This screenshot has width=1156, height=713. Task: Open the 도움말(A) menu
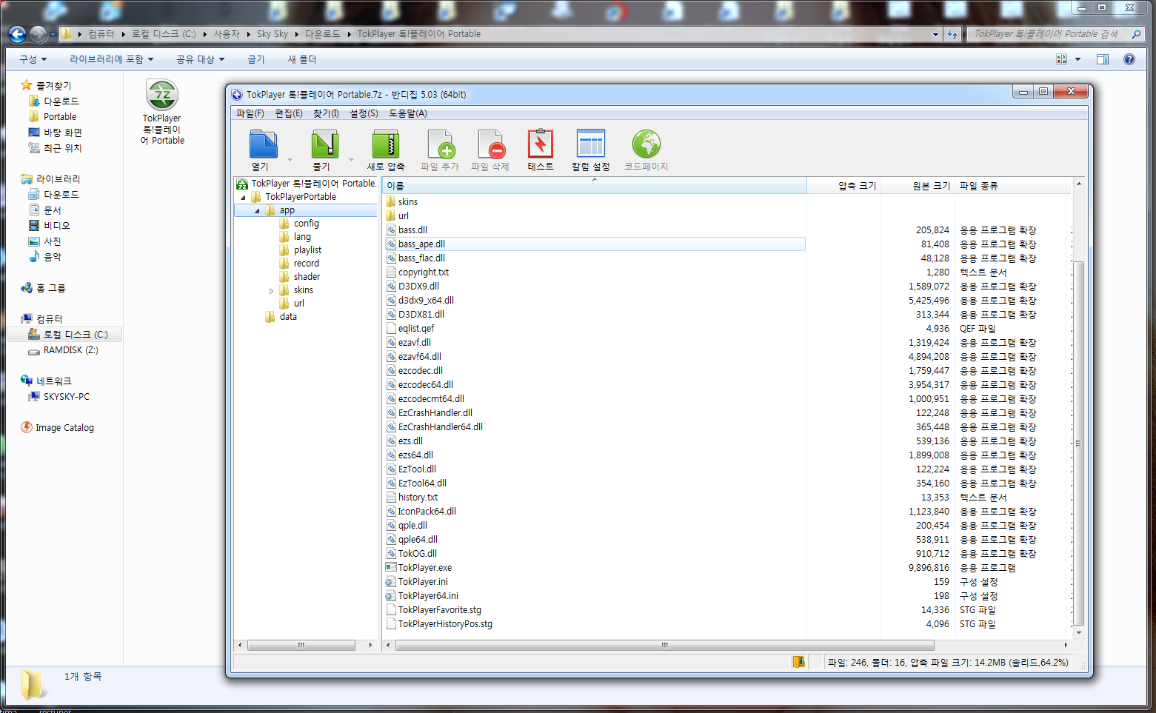click(408, 113)
